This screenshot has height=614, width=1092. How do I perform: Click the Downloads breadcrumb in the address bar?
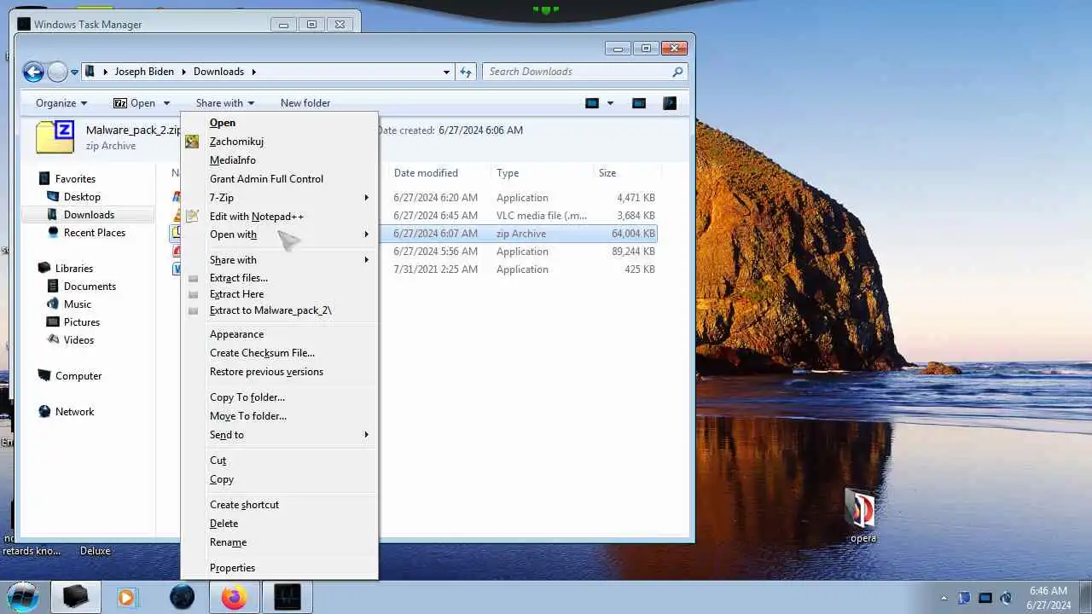click(x=218, y=72)
